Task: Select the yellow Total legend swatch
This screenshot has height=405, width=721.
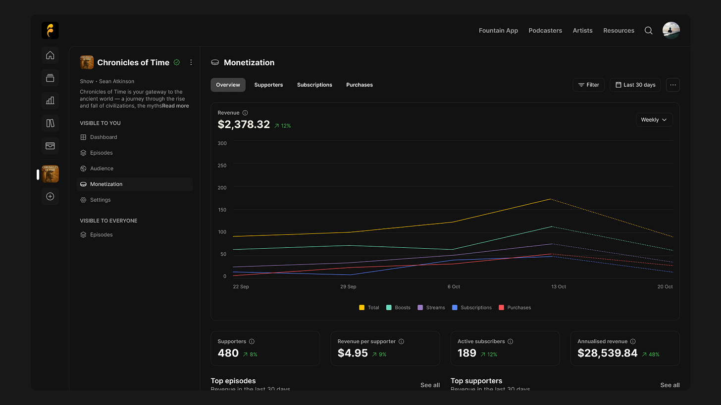Action: (x=362, y=308)
